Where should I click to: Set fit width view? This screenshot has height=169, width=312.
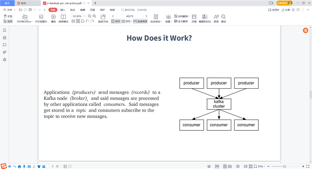tap(83, 21)
